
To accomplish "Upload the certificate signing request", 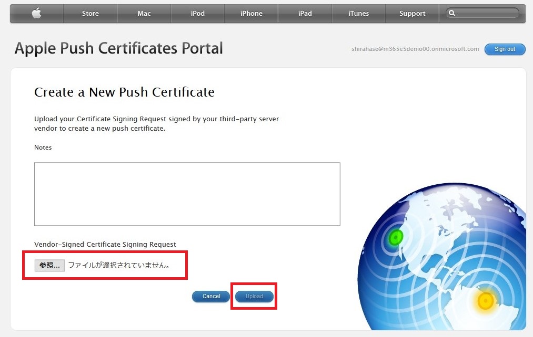I will tap(254, 296).
